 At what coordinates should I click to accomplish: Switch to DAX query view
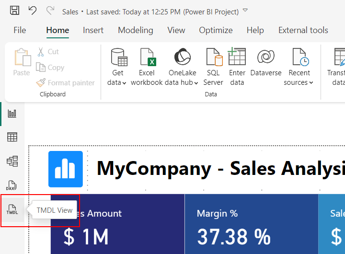[12, 185]
